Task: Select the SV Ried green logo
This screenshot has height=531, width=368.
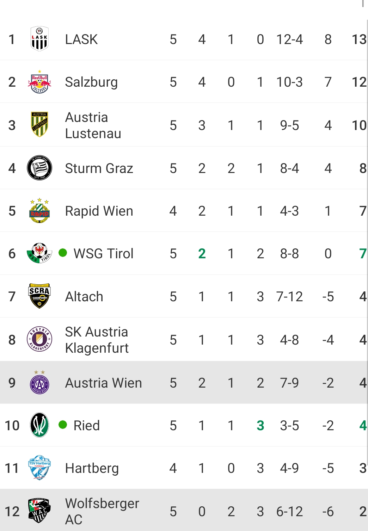Action: 39,425
